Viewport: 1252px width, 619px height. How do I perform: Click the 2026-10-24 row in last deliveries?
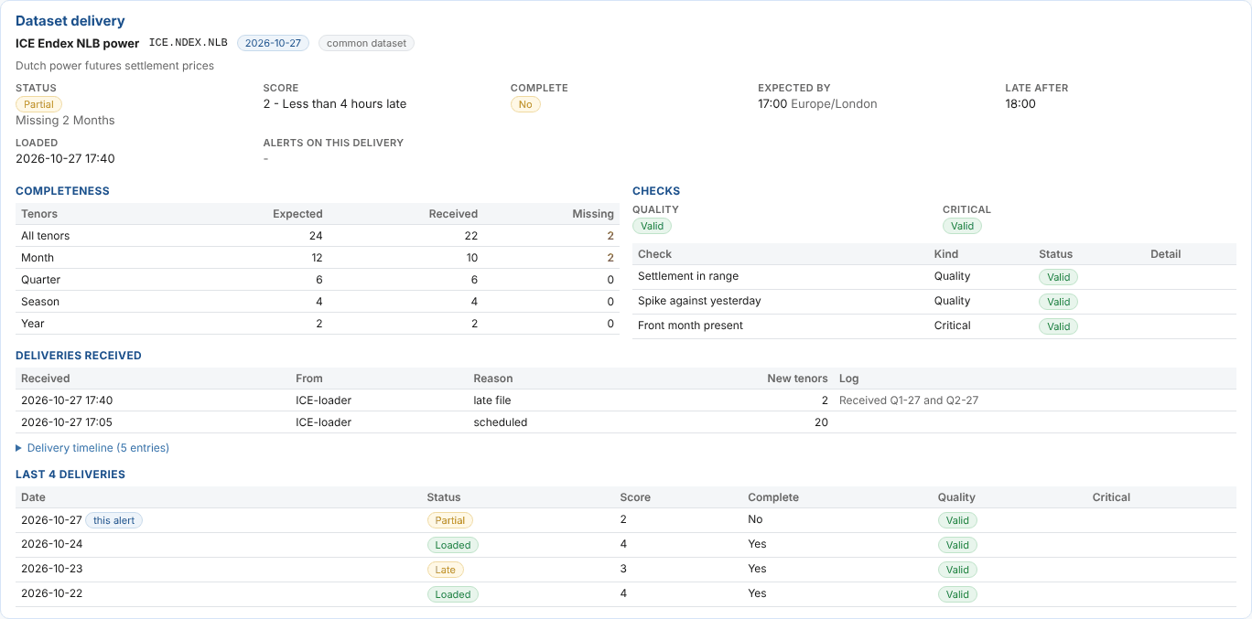[626, 545]
